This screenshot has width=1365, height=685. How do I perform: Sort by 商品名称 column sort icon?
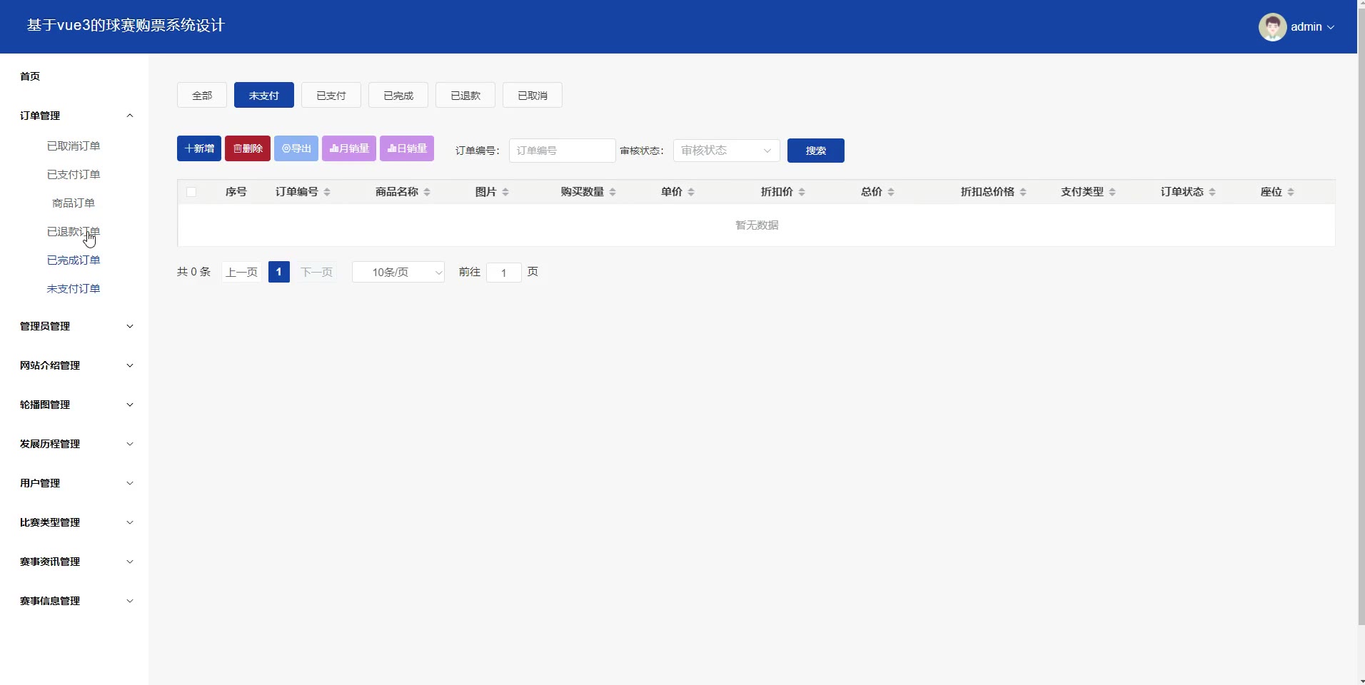[427, 192]
